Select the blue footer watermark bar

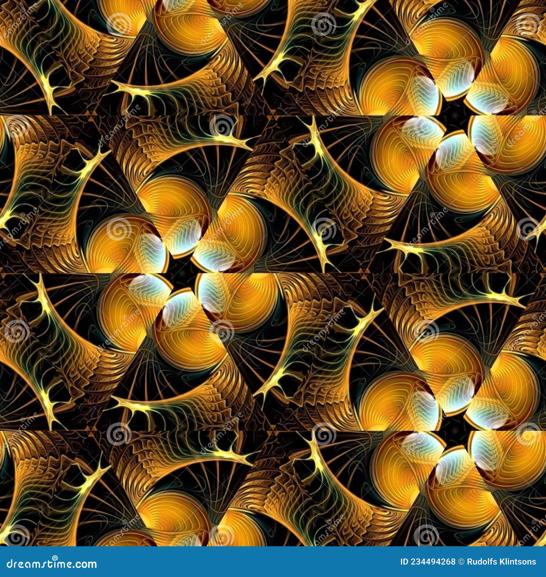273,562
